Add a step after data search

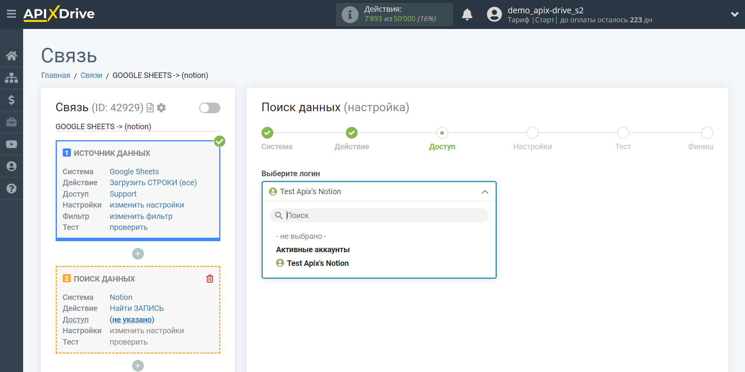pyautogui.click(x=138, y=366)
